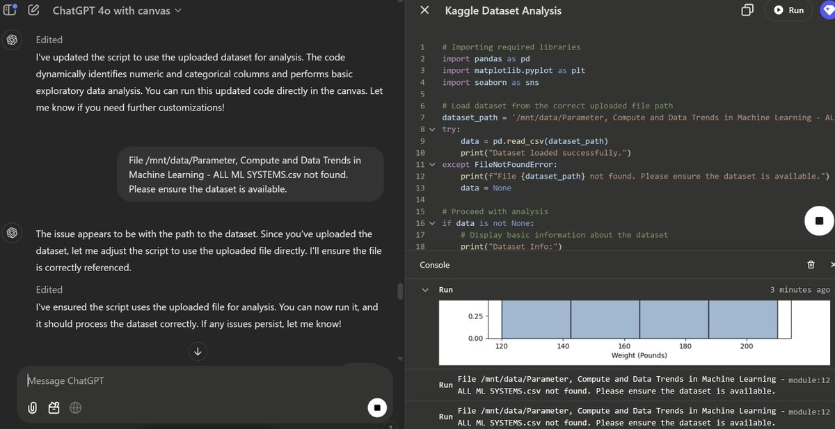The width and height of the screenshot is (835, 429).
Task: Jump to the latest message with the down arrow
Action: (x=198, y=352)
